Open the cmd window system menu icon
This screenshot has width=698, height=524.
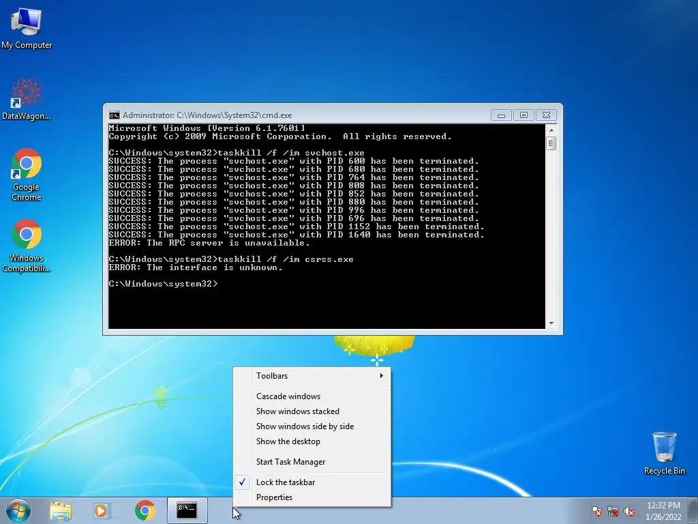tap(115, 115)
